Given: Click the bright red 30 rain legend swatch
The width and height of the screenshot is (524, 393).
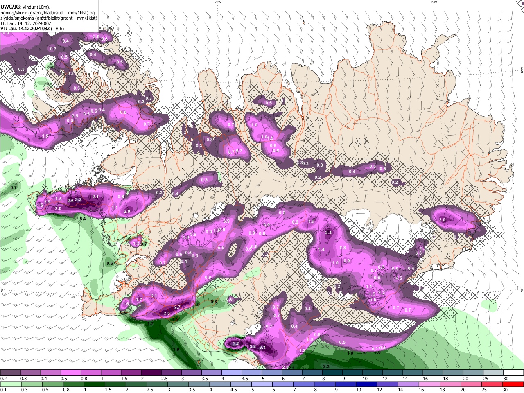Looking at the screenshot, I should click(x=513, y=384).
